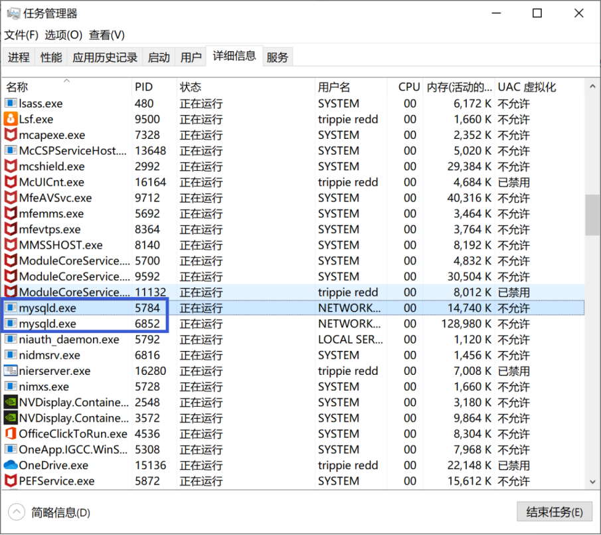Open the 选项(O) menu
601x535 pixels.
(x=63, y=35)
